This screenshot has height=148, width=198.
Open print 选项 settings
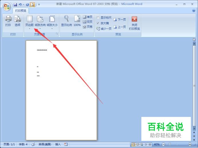pyautogui.click(x=17, y=21)
